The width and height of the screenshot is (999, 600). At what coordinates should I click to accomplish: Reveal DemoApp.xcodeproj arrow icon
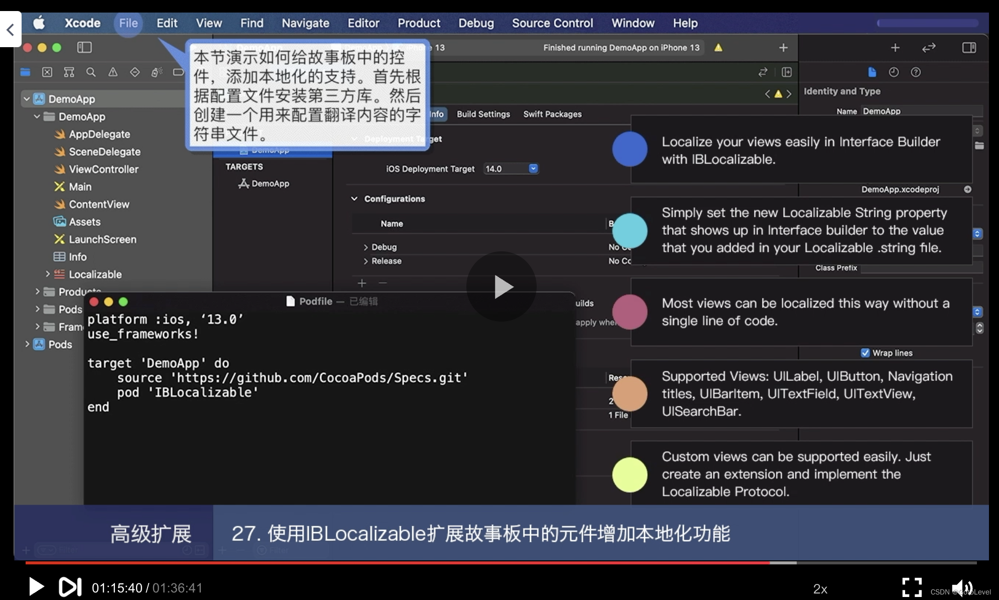[x=967, y=189]
